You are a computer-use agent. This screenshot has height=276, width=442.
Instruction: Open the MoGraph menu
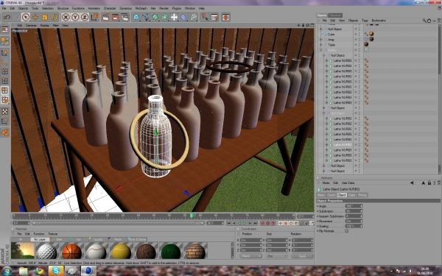[141, 8]
